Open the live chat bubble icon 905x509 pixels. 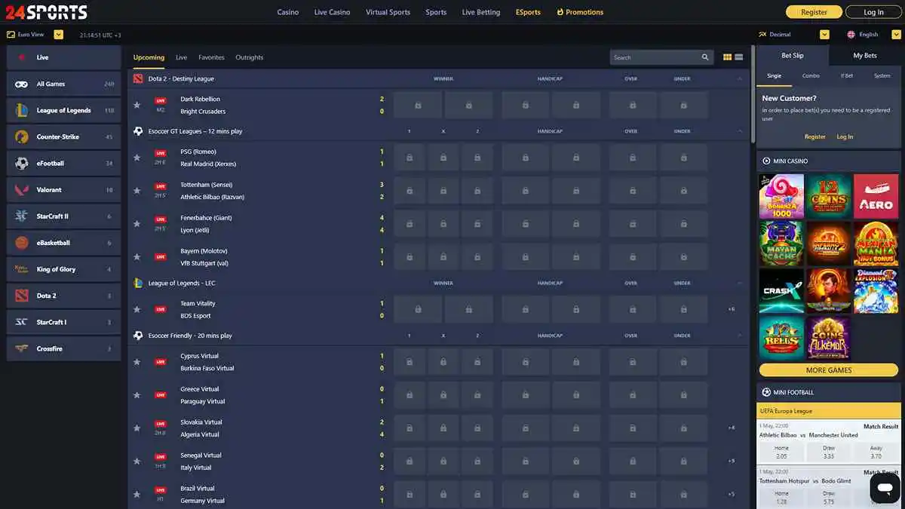885,488
